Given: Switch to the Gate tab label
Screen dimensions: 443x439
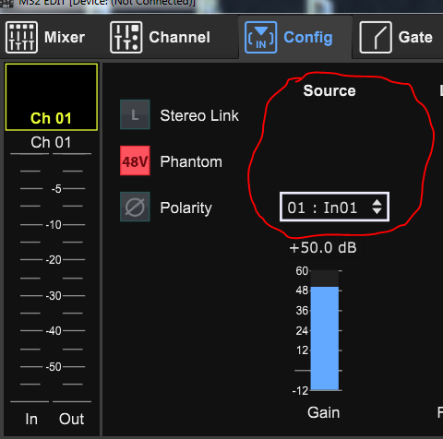Looking at the screenshot, I should [415, 37].
